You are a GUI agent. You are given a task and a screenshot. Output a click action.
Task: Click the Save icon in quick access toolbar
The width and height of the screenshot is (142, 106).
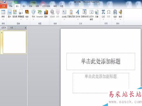[5, 2]
